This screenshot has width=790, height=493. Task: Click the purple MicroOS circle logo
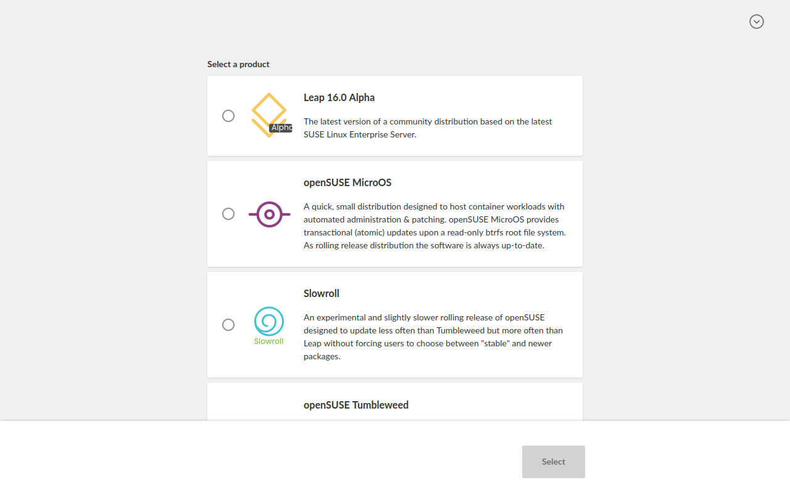click(x=269, y=214)
